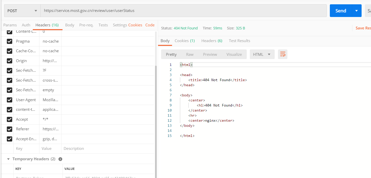Select the Headers (16) request tab
Screen dimensions: 371x178
coord(47,25)
